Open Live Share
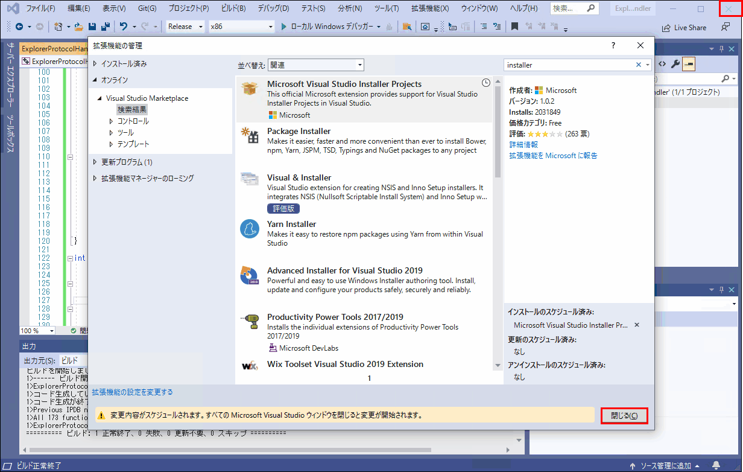 coord(684,27)
